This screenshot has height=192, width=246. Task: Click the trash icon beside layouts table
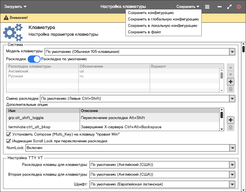click(230, 89)
